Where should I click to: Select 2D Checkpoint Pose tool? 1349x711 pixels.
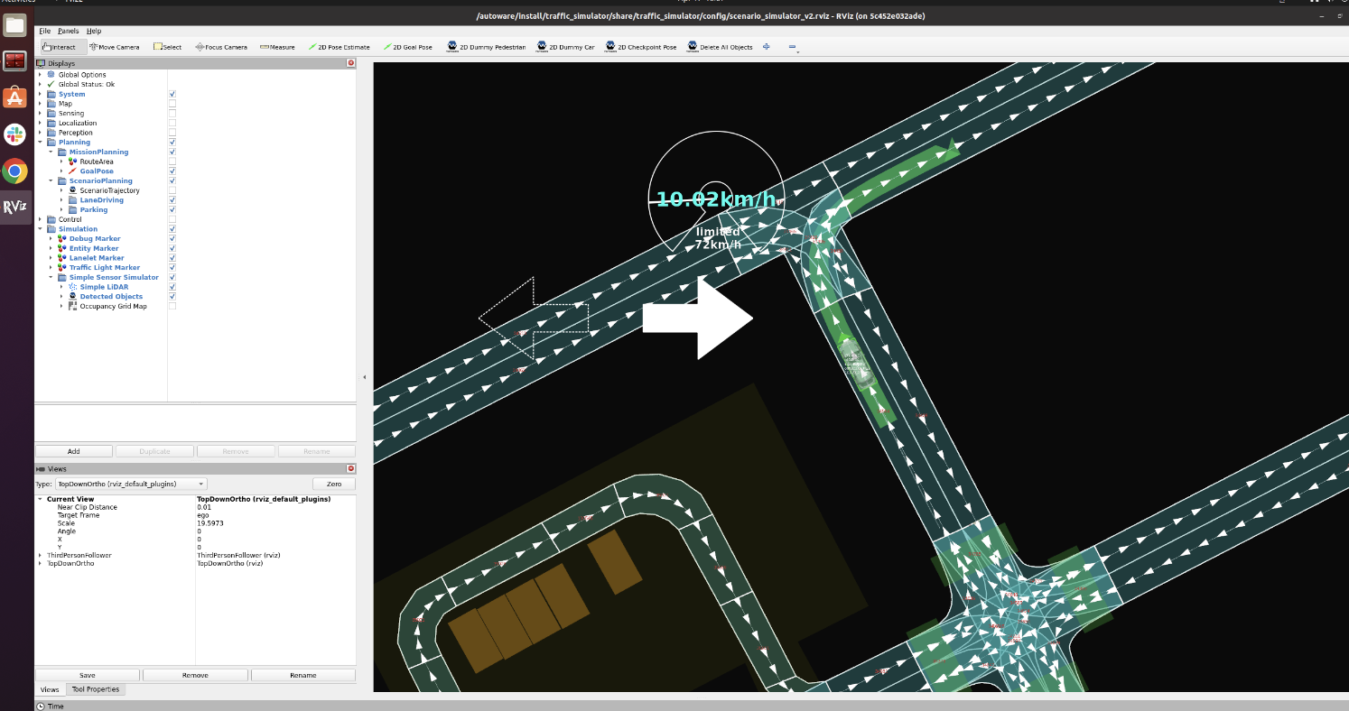640,47
